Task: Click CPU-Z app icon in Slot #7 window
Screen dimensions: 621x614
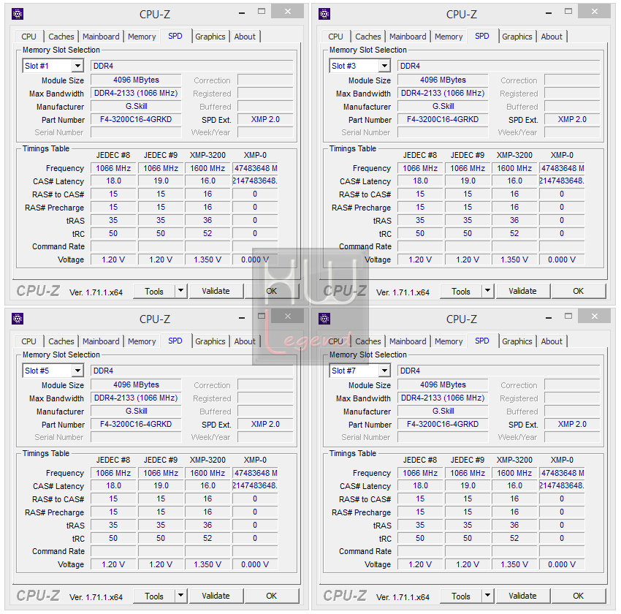Action: coord(324,319)
